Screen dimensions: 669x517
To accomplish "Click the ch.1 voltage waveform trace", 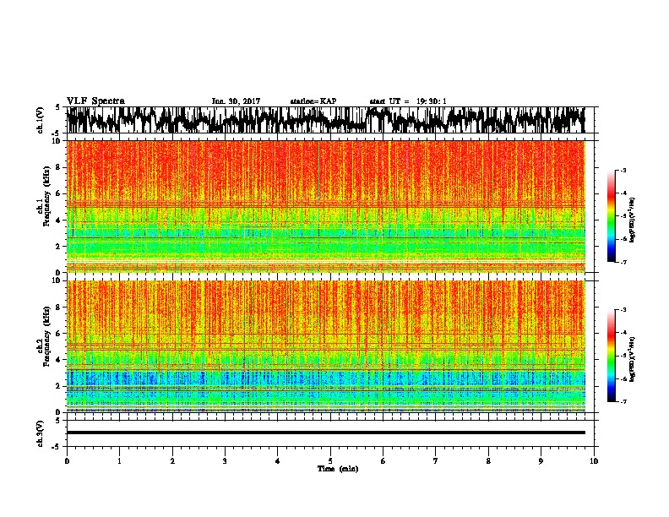I will [x=325, y=120].
